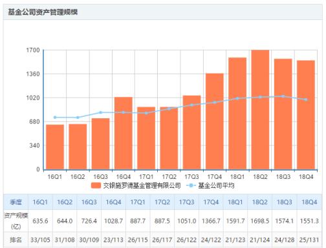326x248 pixels.
Task: Click the 17Q4 orange bar
Action: click(215, 121)
